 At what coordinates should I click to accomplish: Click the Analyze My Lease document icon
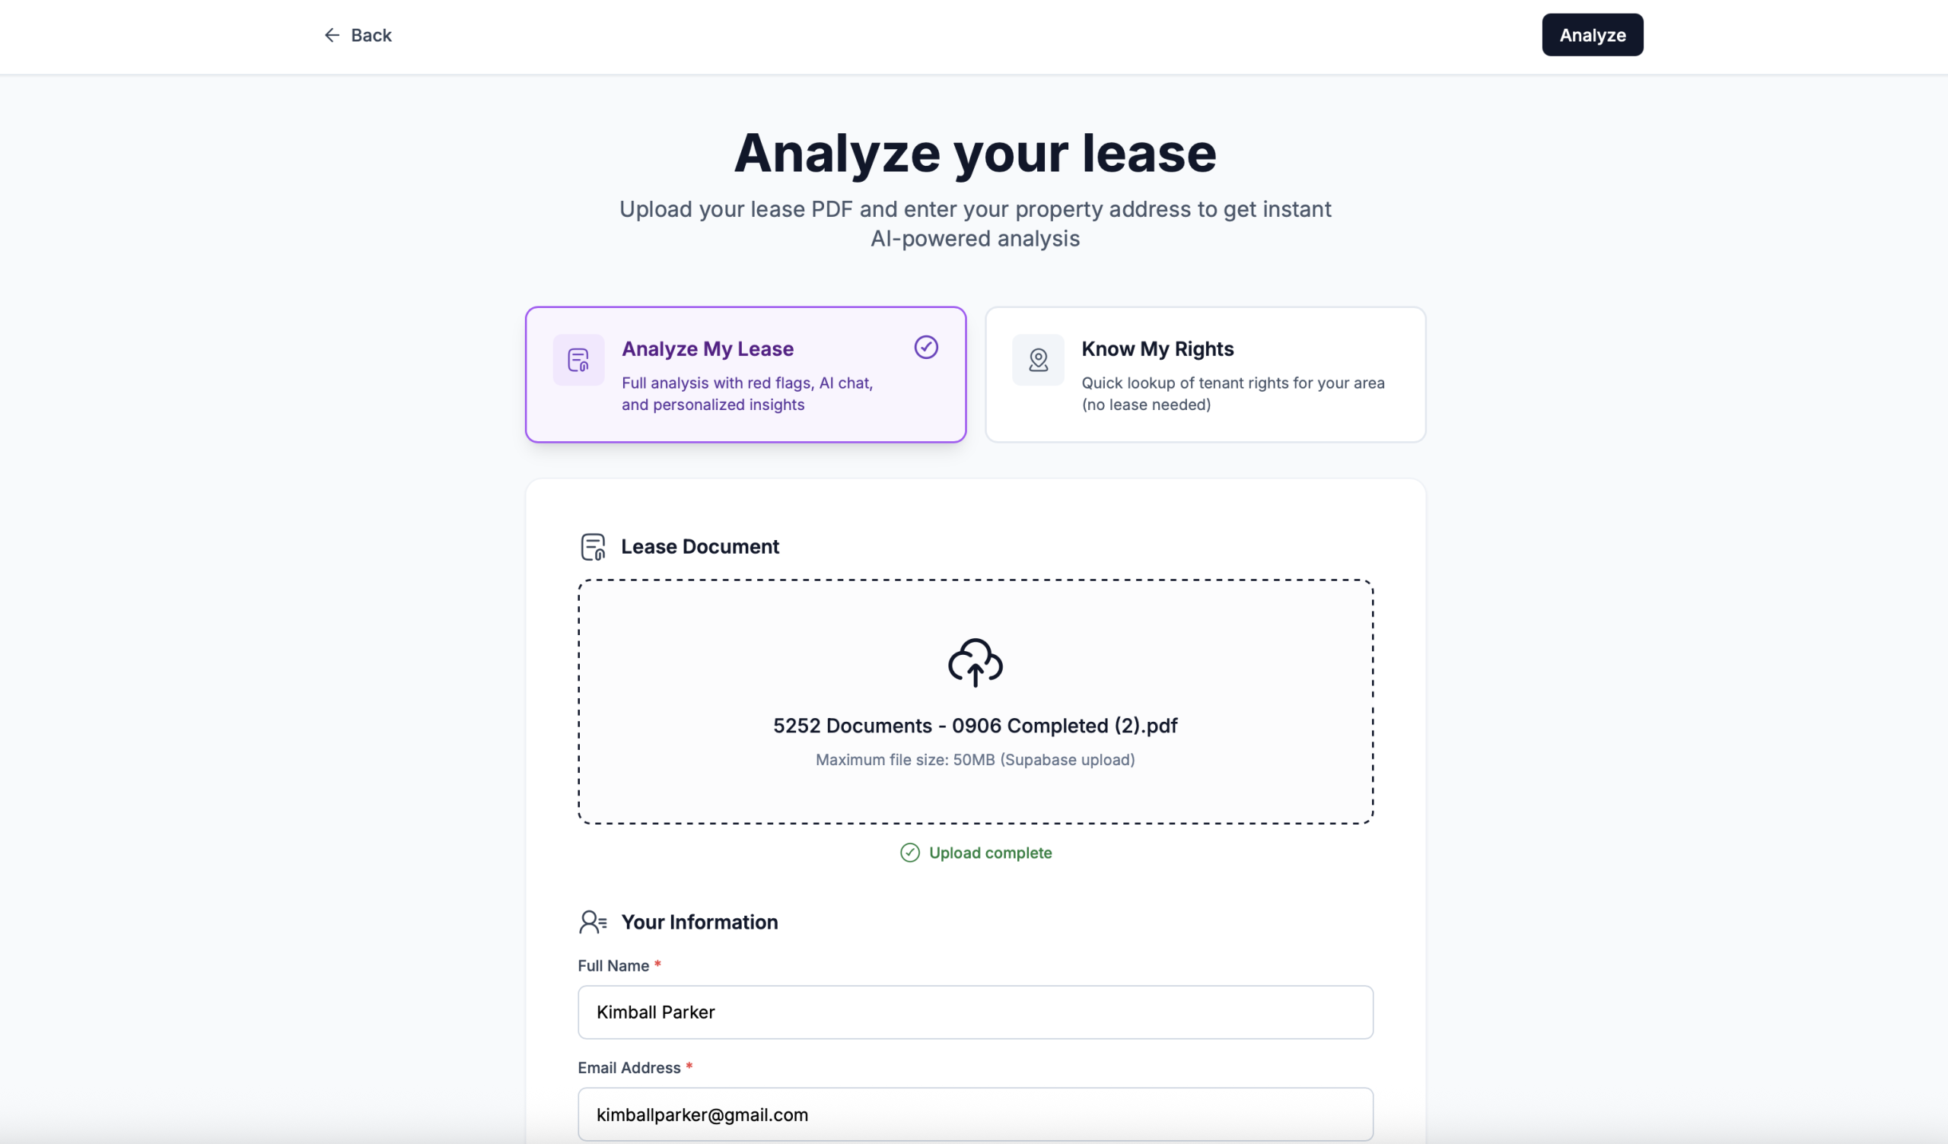[578, 361]
